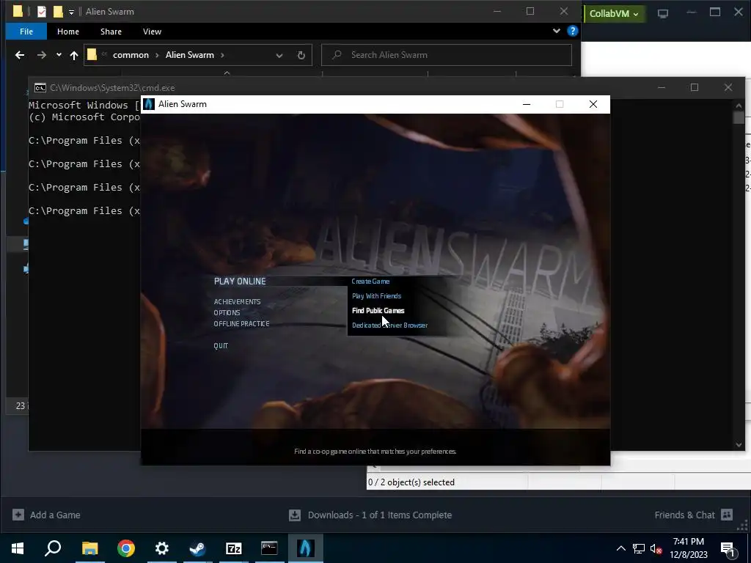The width and height of the screenshot is (751, 563).
Task: Open Windows Start menu
Action: tap(18, 548)
